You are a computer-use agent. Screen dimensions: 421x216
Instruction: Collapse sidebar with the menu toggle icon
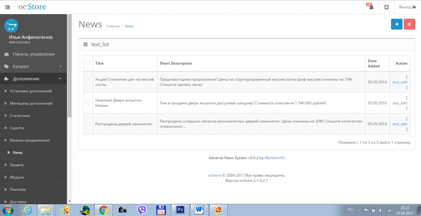point(7,7)
